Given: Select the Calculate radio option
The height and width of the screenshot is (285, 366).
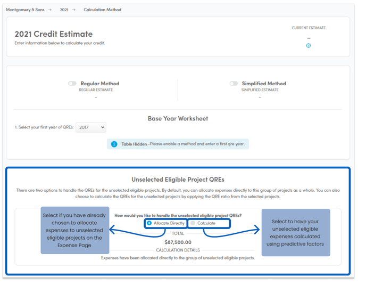Looking at the screenshot, I should (193, 223).
